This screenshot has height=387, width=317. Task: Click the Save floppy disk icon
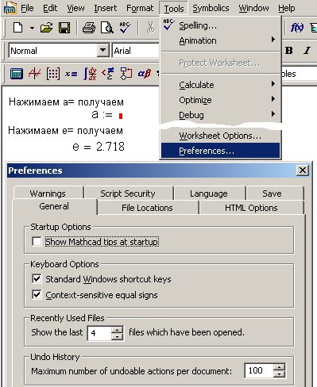click(64, 28)
